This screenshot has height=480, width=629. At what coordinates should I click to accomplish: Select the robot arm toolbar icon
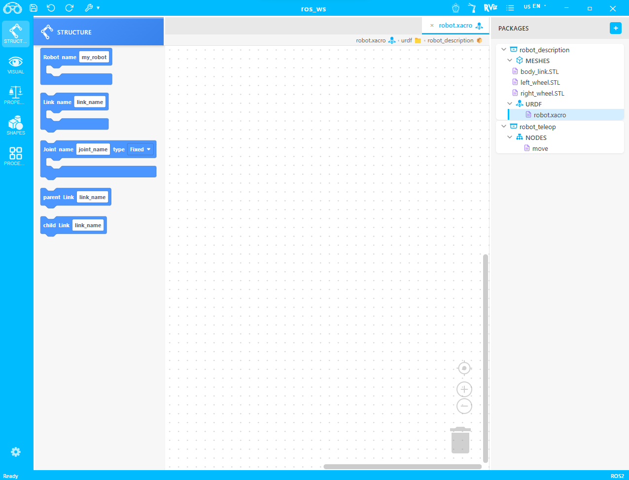(471, 8)
